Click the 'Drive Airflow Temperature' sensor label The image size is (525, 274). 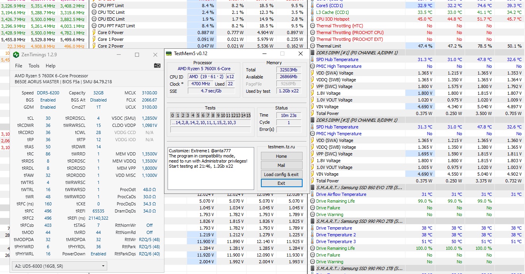coord(341,194)
